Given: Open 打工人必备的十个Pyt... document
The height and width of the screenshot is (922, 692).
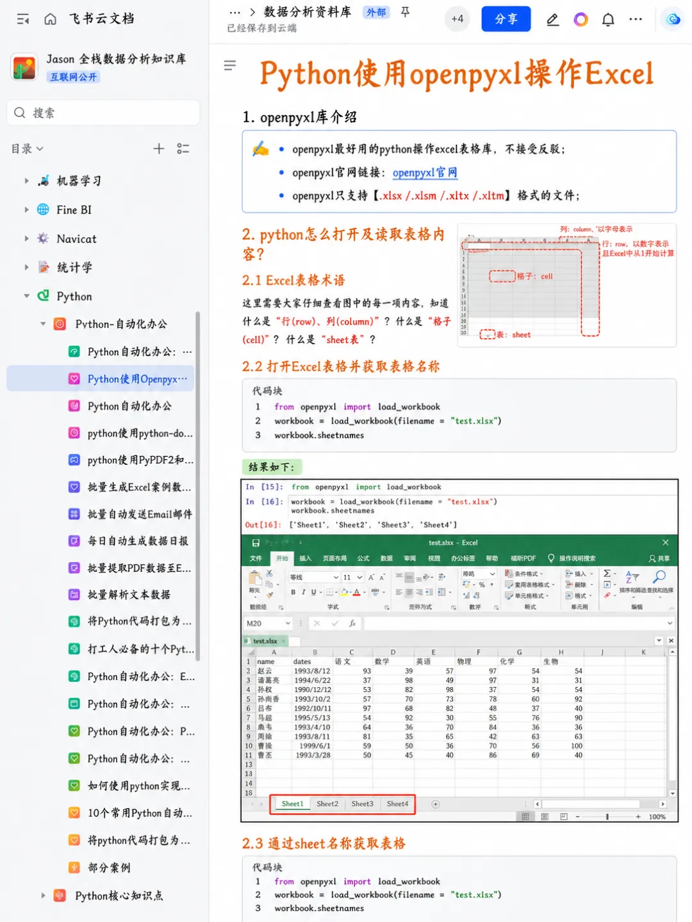Looking at the screenshot, I should 141,649.
